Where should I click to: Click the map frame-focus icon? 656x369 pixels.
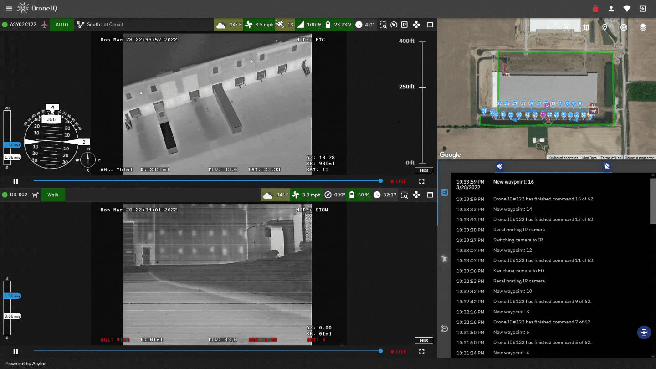[x=566, y=27]
